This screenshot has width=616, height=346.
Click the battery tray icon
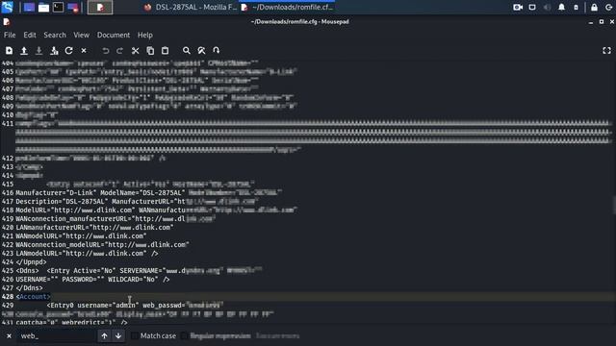(576, 7)
